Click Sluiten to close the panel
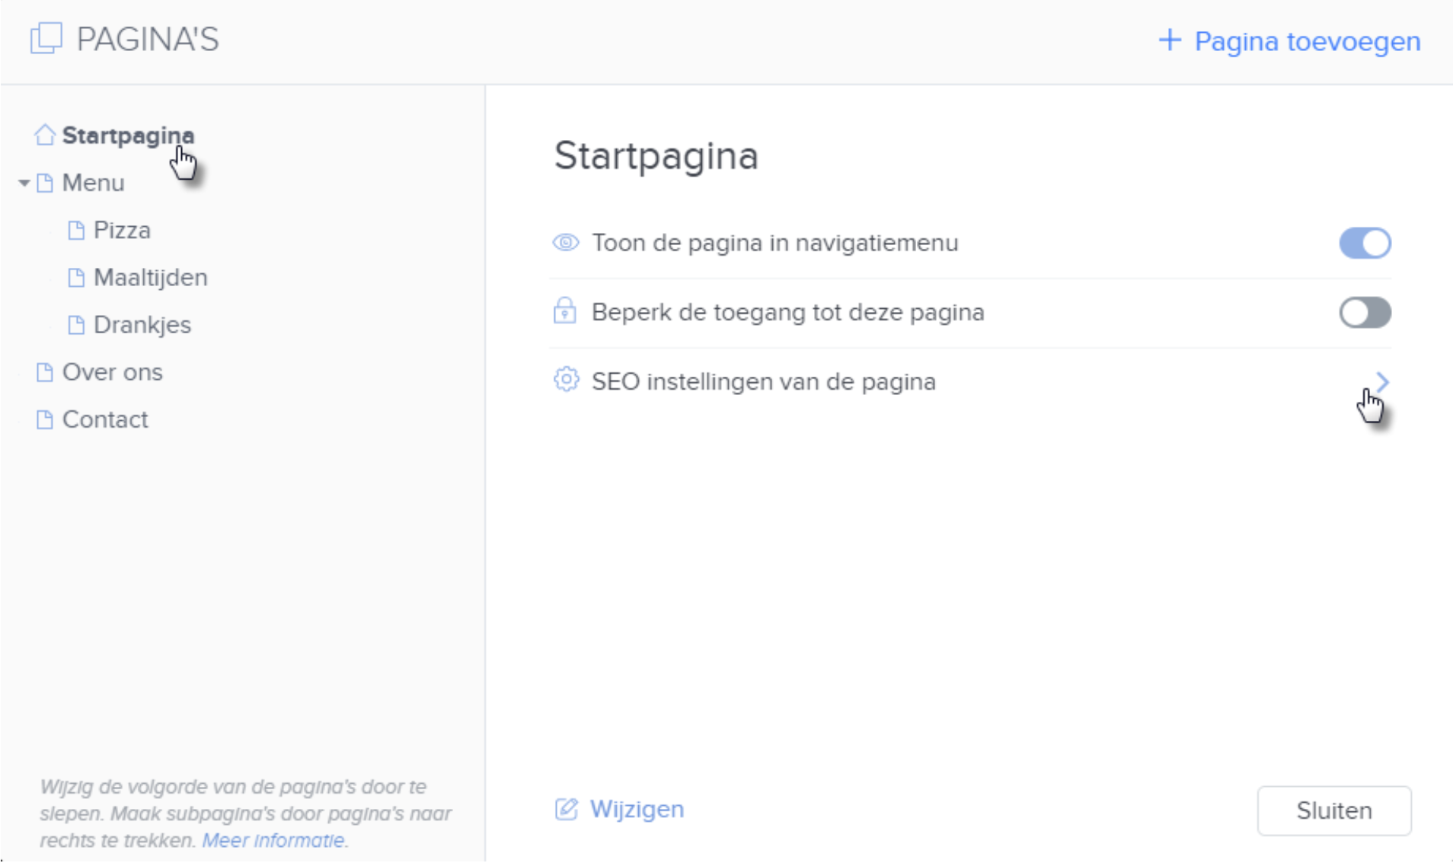Image resolution: width=1453 pixels, height=863 pixels. (x=1334, y=810)
